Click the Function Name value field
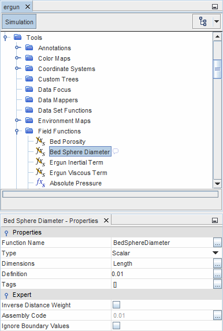223x331 pixels. 162,243
